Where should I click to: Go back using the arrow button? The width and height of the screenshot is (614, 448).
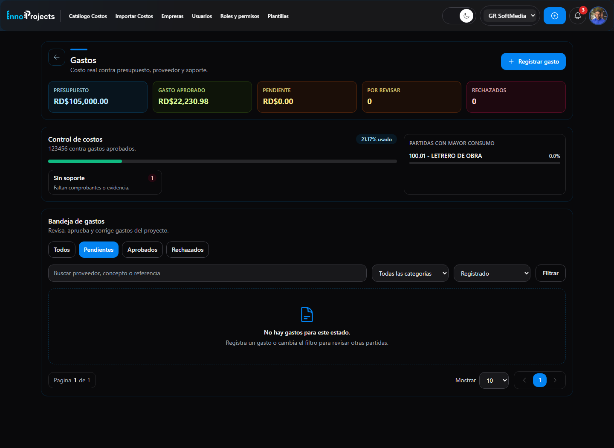(x=57, y=57)
